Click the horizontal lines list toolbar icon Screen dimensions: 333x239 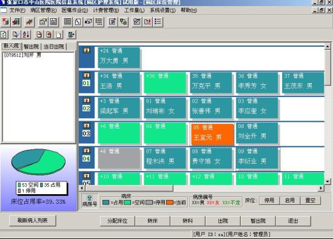click(99, 22)
